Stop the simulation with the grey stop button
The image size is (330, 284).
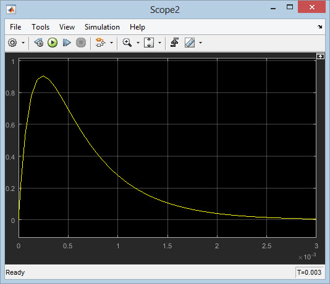(x=81, y=43)
